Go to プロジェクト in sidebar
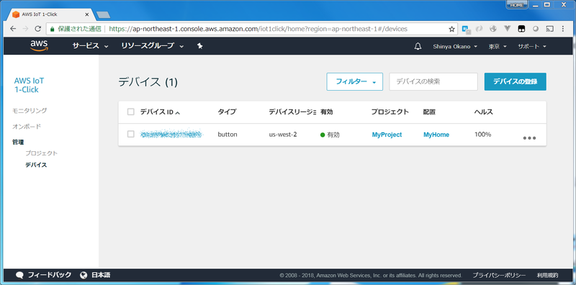Image resolution: width=576 pixels, height=285 pixels. tap(41, 153)
